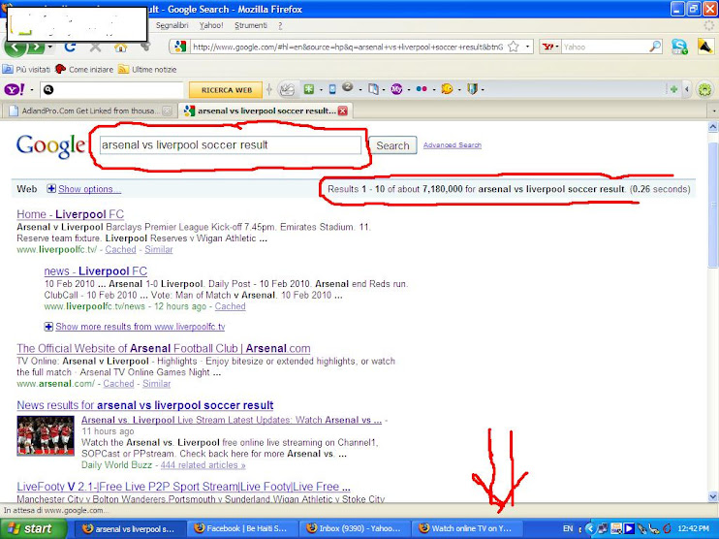
Task: Bookmark this page with the star icon
Action: [514, 47]
